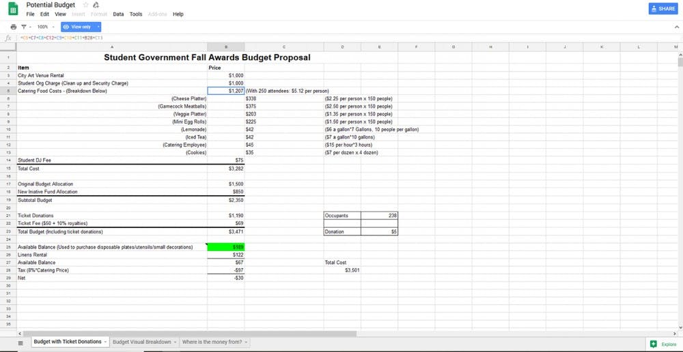Click the horizontal scrollbar thumb

[189, 334]
